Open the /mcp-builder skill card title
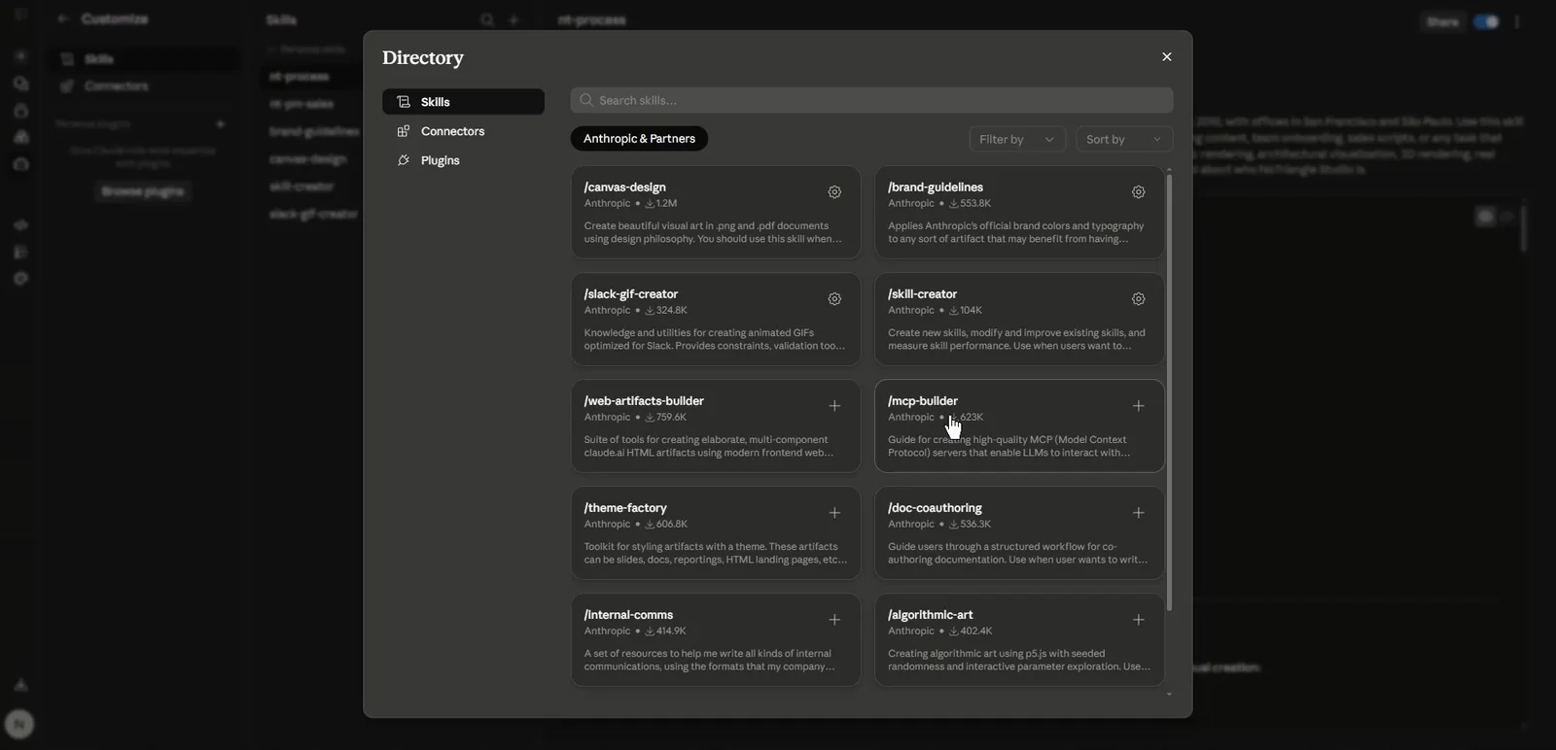This screenshot has height=750, width=1556. tap(923, 401)
